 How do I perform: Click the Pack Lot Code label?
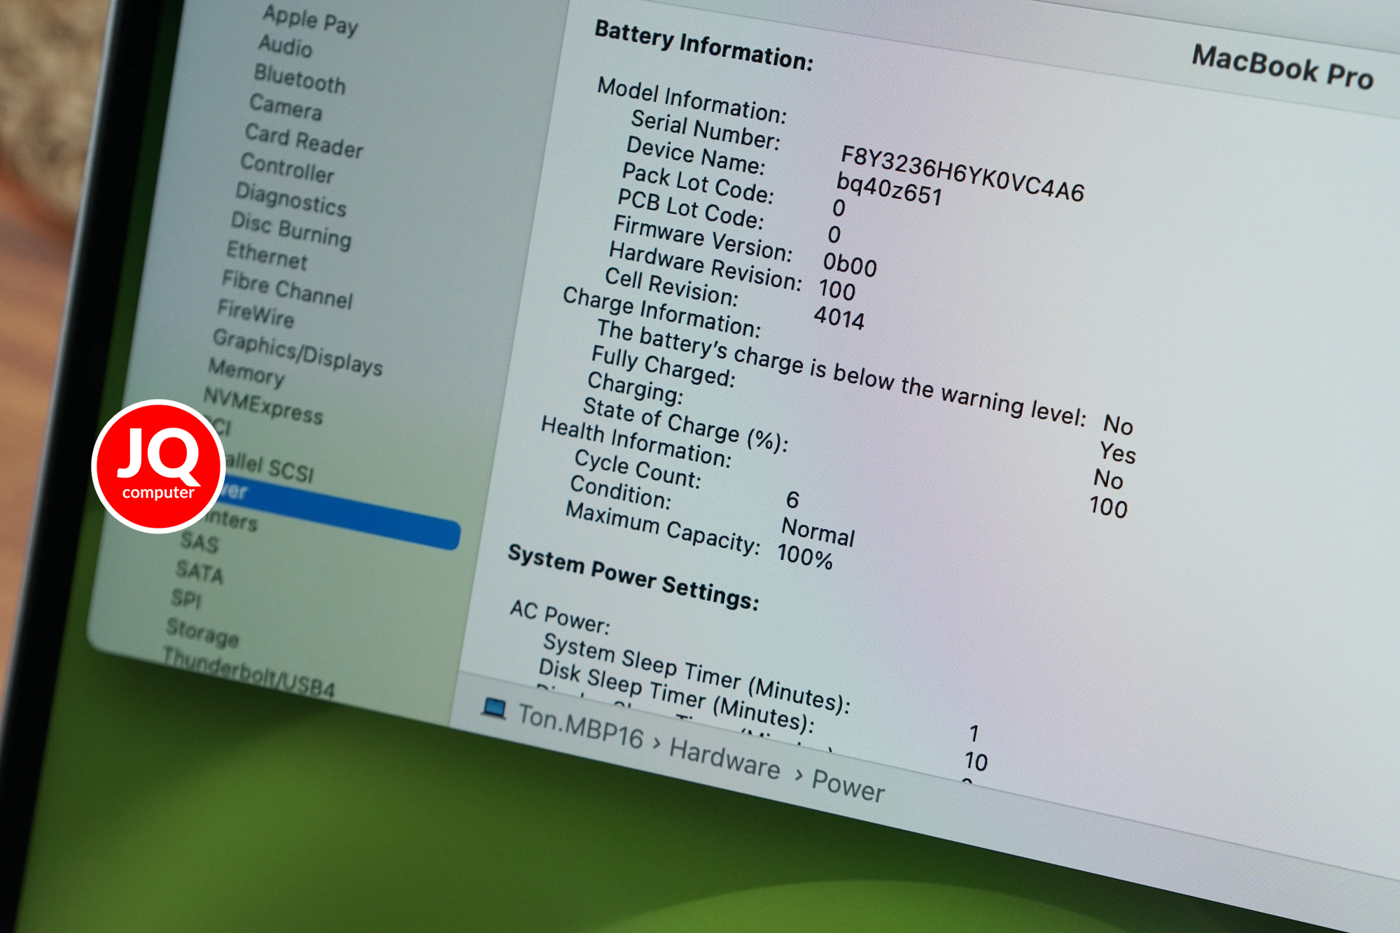click(x=699, y=182)
